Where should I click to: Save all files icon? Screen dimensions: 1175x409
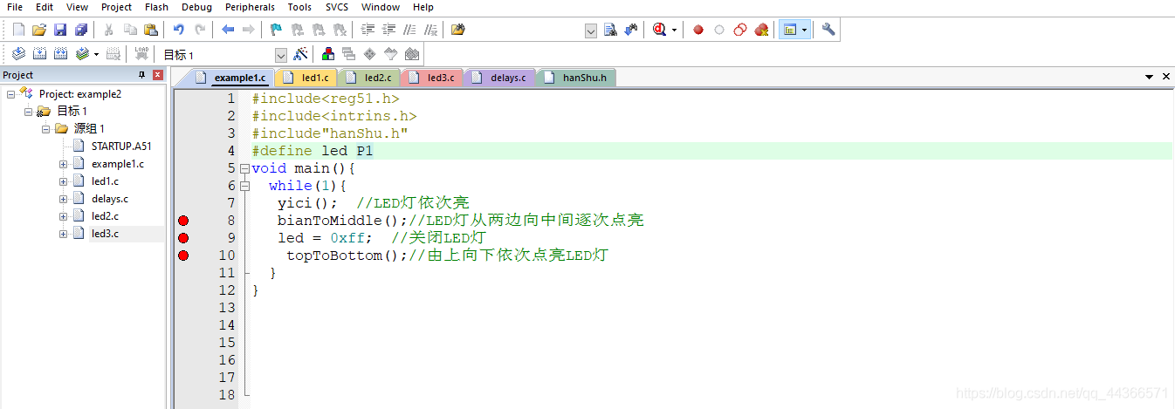(x=80, y=30)
